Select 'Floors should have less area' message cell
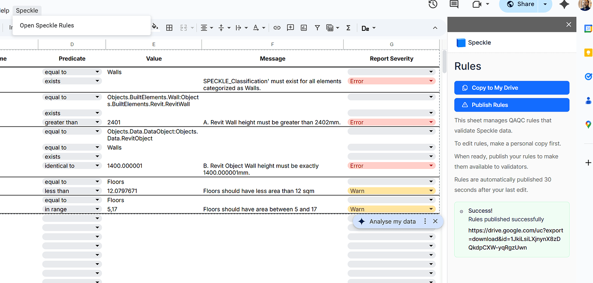 coord(272,191)
